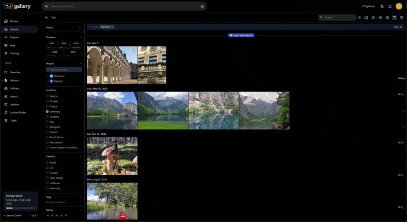Go back using the arrow beside Test
Viewport: 407px width, 222px height.
47,17
